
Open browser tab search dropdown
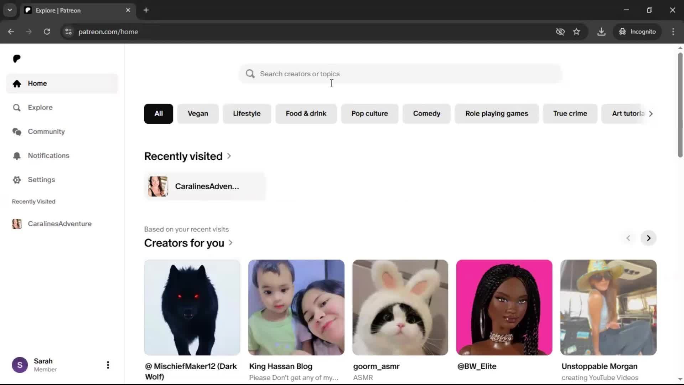coord(10,10)
